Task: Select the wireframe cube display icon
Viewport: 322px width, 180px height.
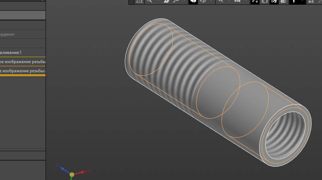Action: [203, 1]
